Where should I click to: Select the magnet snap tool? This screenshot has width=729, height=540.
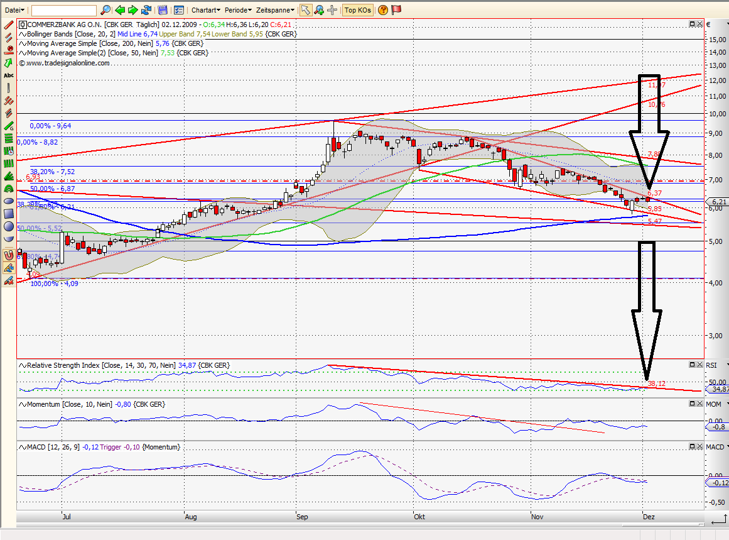[x=8, y=256]
